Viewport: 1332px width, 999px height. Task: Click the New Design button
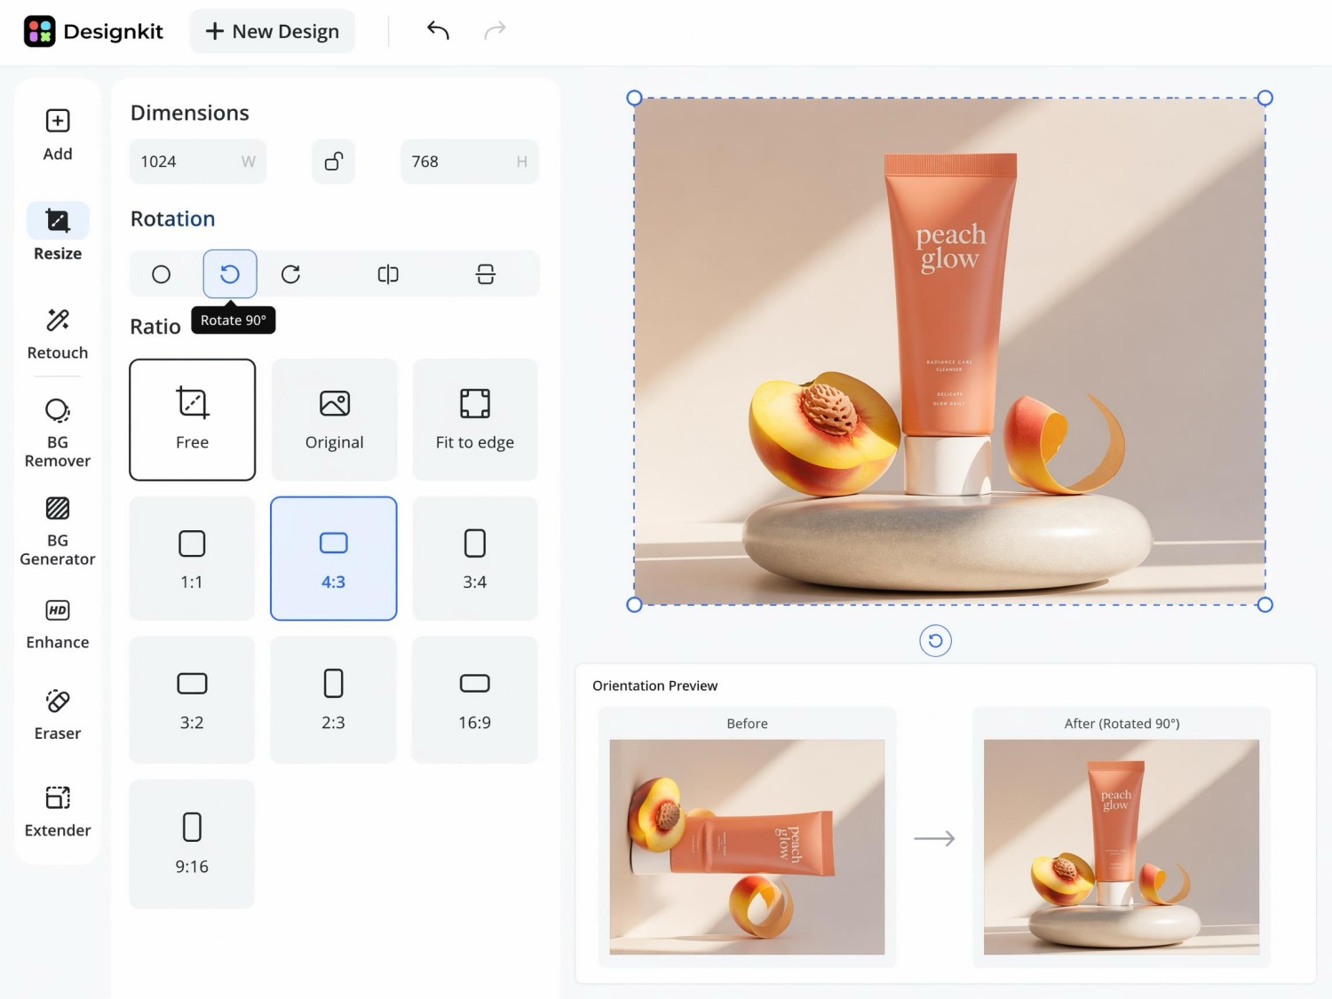click(x=273, y=31)
